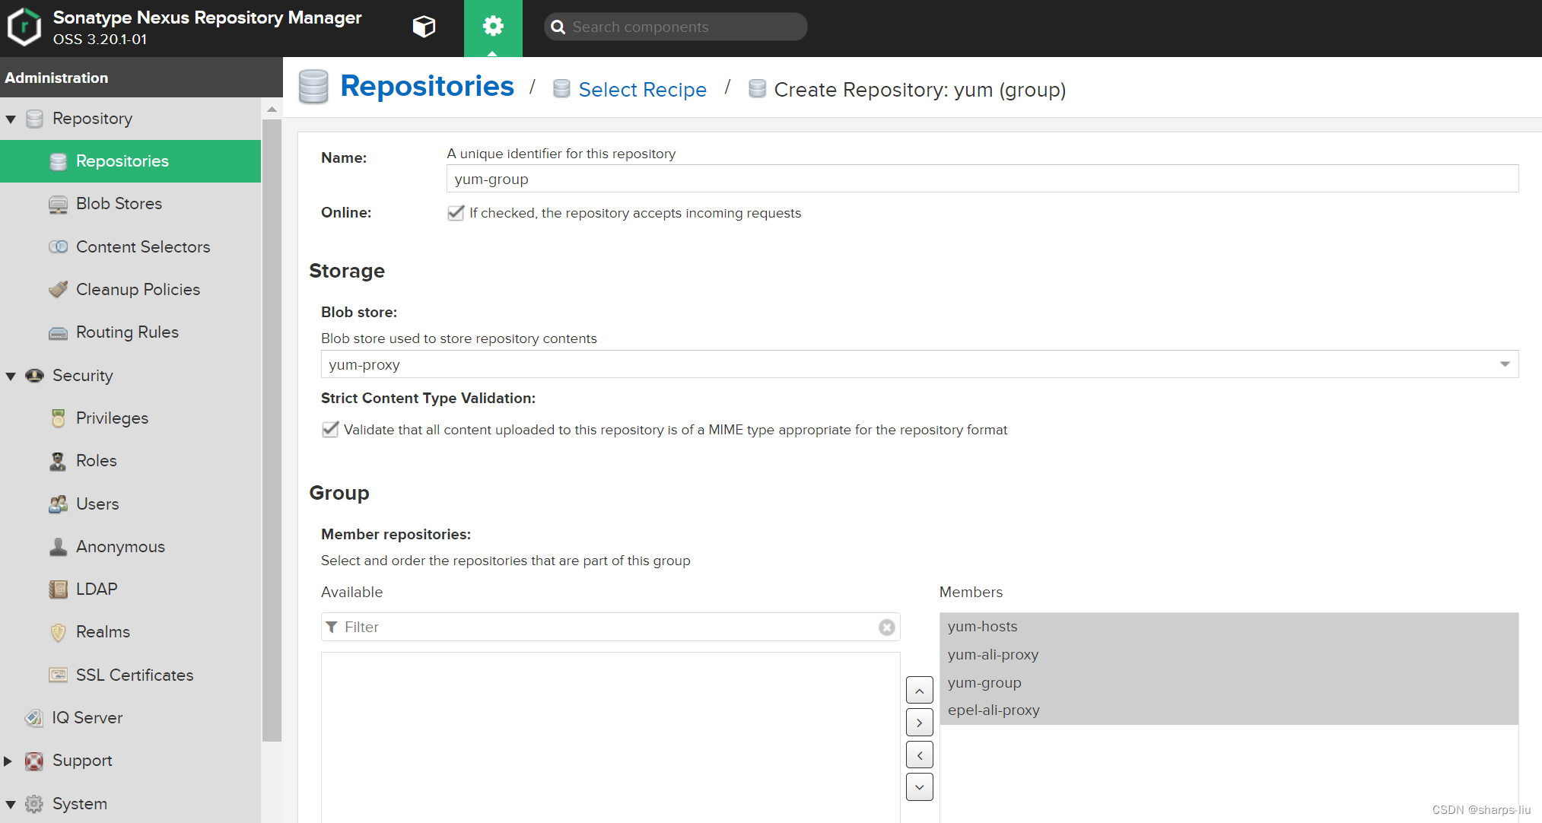Click the Select Recipe breadcrumb link

(642, 90)
